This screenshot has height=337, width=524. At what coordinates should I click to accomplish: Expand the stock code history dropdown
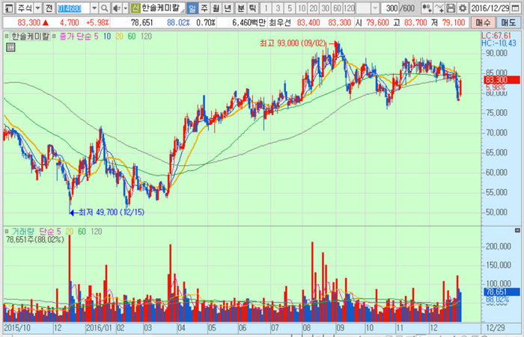coord(94,7)
